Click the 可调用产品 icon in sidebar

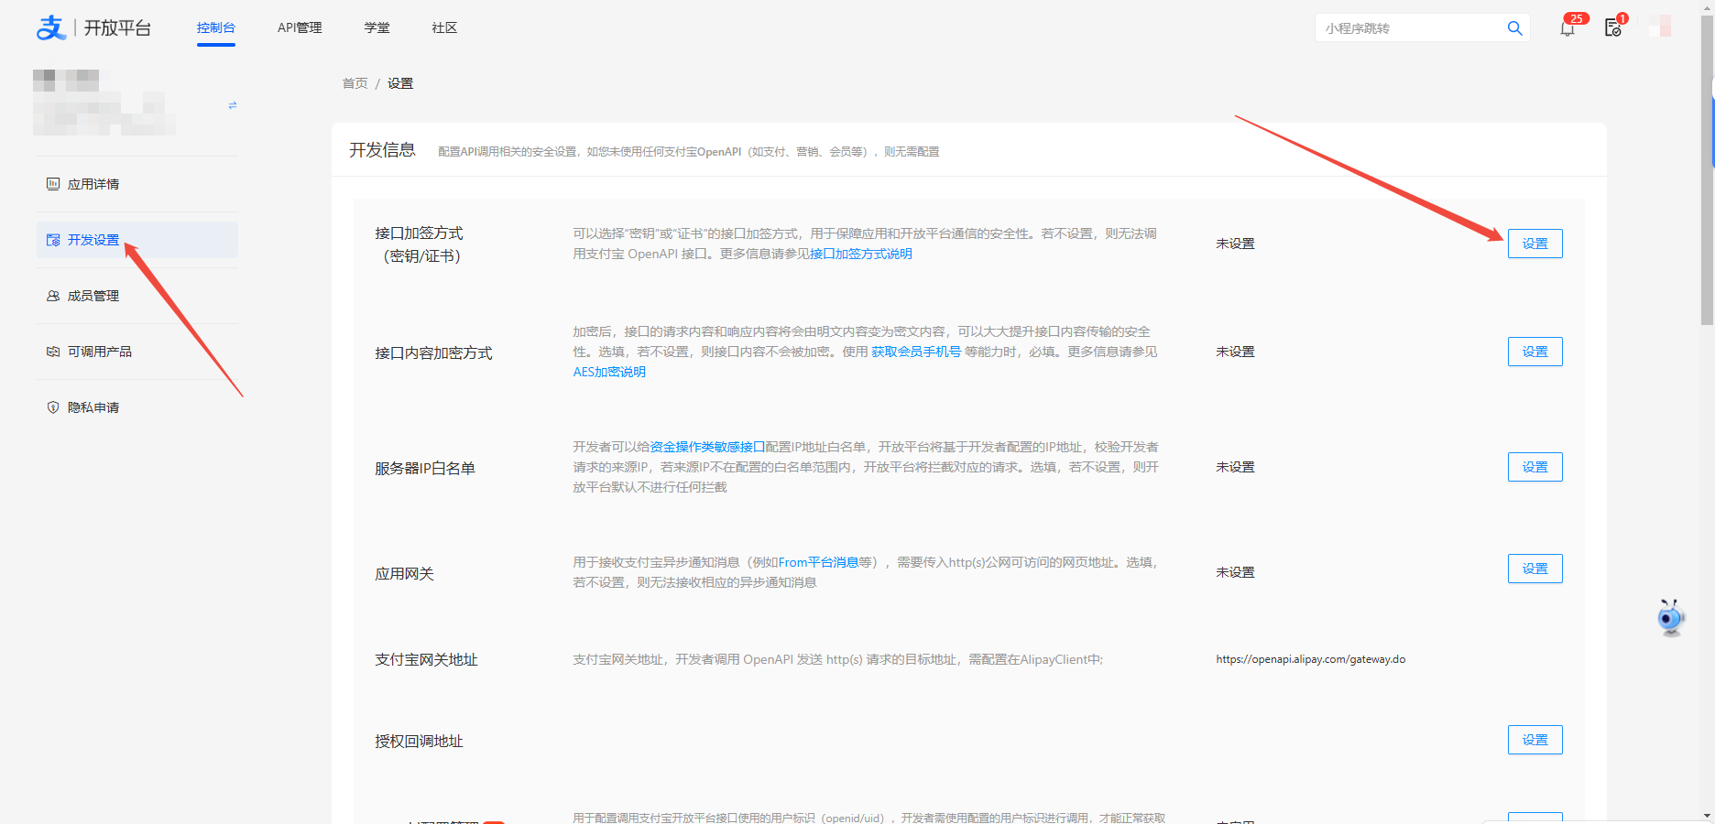point(52,351)
